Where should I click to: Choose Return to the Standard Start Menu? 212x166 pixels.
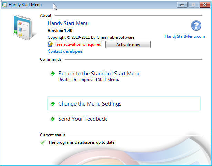tap(99, 74)
